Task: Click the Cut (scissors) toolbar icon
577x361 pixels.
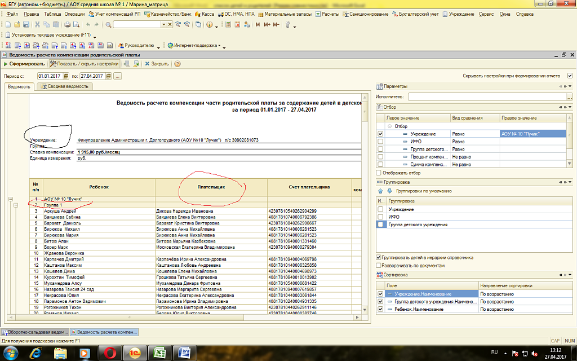Action: [37, 25]
